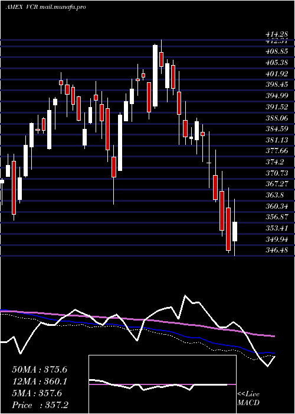Image resolution: width=295 pixels, height=414 pixels.
Task: Click the 381.13 price axis label
Action: coord(277,140)
